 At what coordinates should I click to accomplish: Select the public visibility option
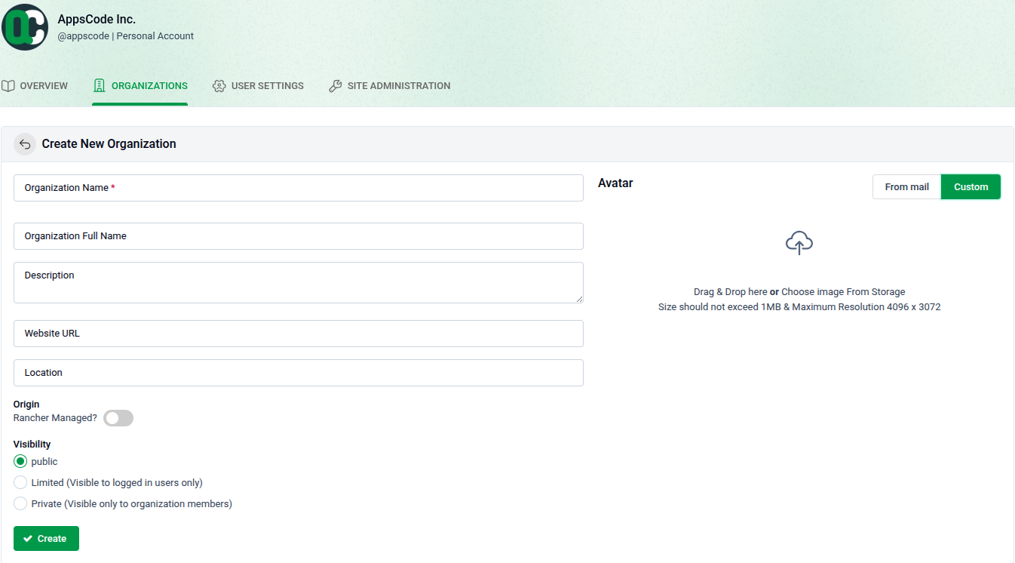(20, 461)
